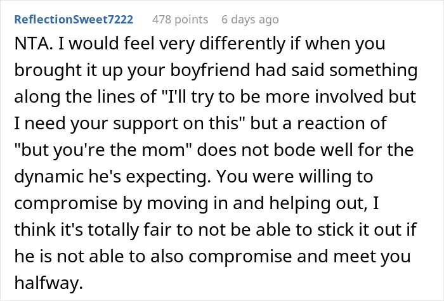Click the 478 points score label

[180, 20]
